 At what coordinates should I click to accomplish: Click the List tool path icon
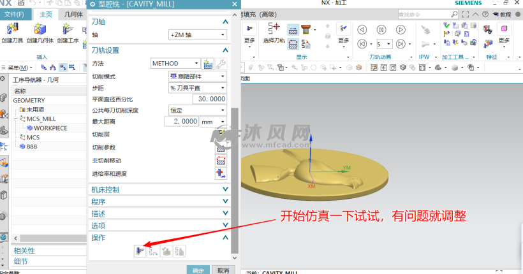click(179, 251)
